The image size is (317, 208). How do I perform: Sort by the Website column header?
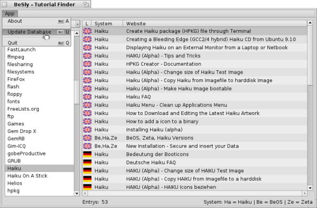tap(215, 24)
